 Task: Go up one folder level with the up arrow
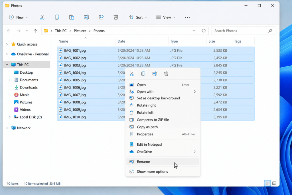[x=35, y=31]
